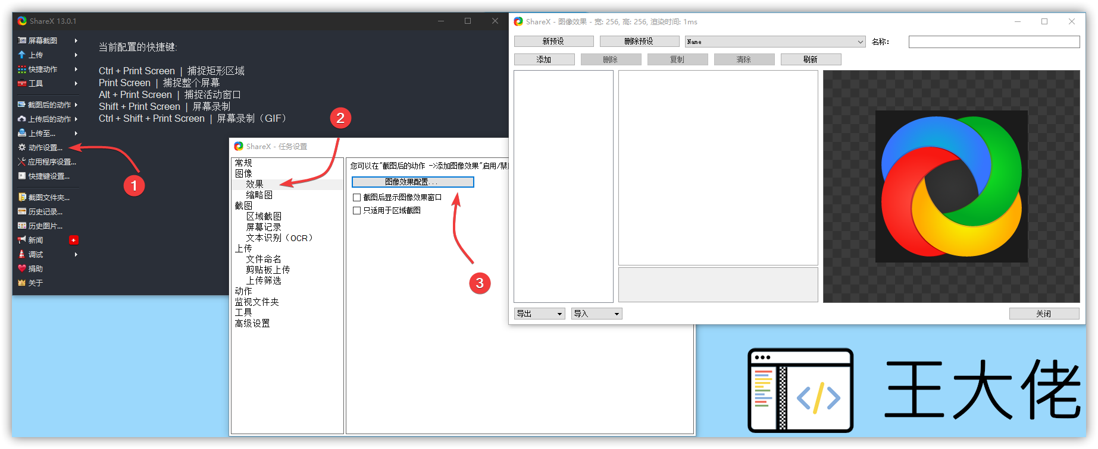Expand the 上传至... submenu arrow
1098x449 pixels.
[76, 133]
